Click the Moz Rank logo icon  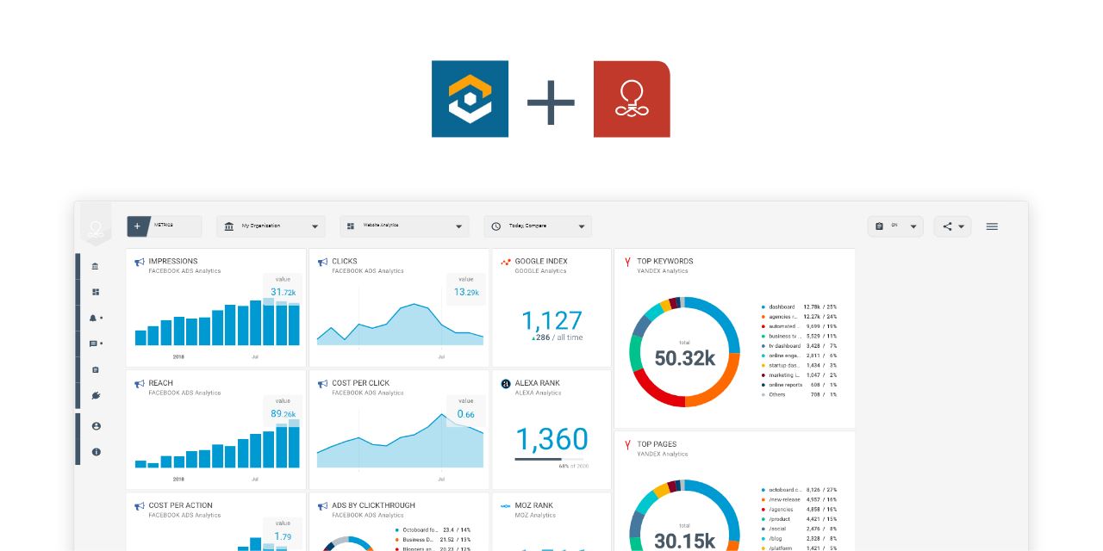pos(506,506)
